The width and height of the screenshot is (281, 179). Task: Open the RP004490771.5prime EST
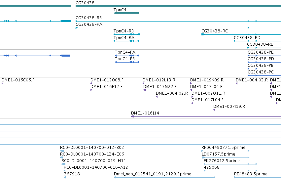226,151
